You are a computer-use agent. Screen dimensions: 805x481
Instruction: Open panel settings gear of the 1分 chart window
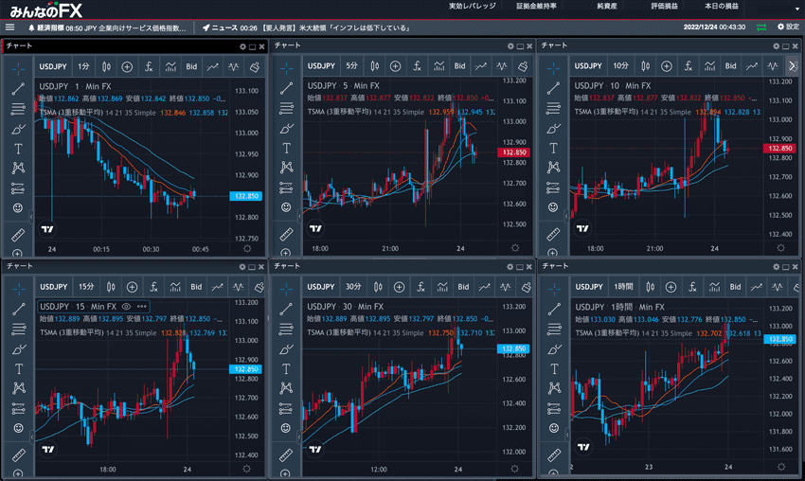point(242,46)
